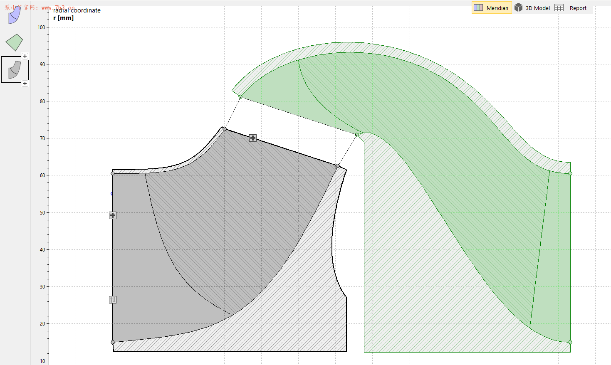Select the green outlet bottom-right control point
The width and height of the screenshot is (611, 365).
click(x=570, y=342)
